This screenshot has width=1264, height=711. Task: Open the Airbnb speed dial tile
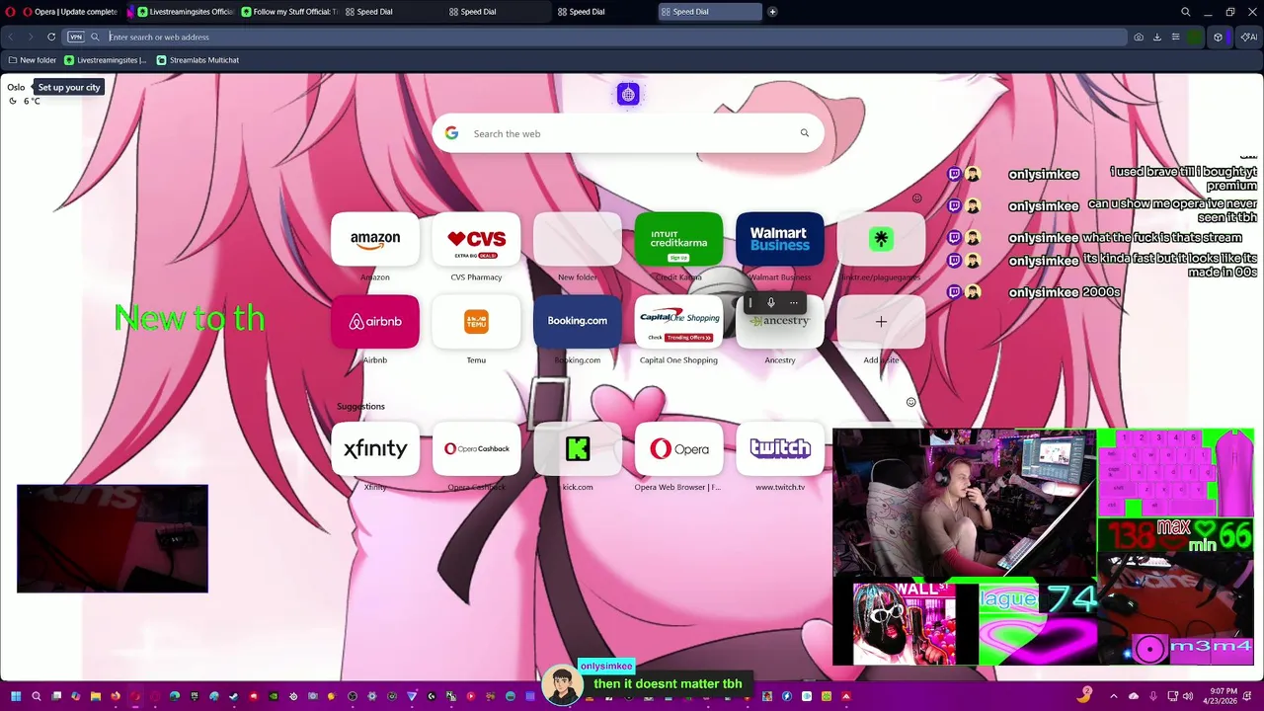(x=375, y=321)
